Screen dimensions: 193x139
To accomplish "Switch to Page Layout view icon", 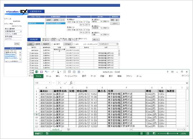I will [x=148, y=133].
